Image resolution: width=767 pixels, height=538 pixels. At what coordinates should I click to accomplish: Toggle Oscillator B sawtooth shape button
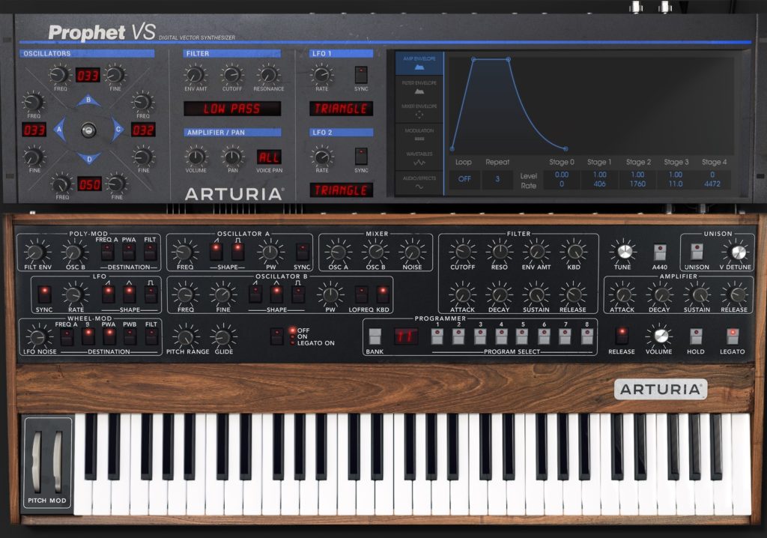click(255, 294)
